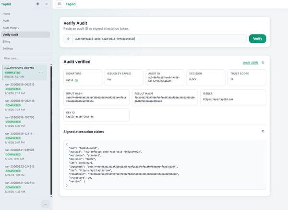Select run-20260523-214913 in run list
The width and height of the screenshot is (288, 210).
tap(24, 171)
